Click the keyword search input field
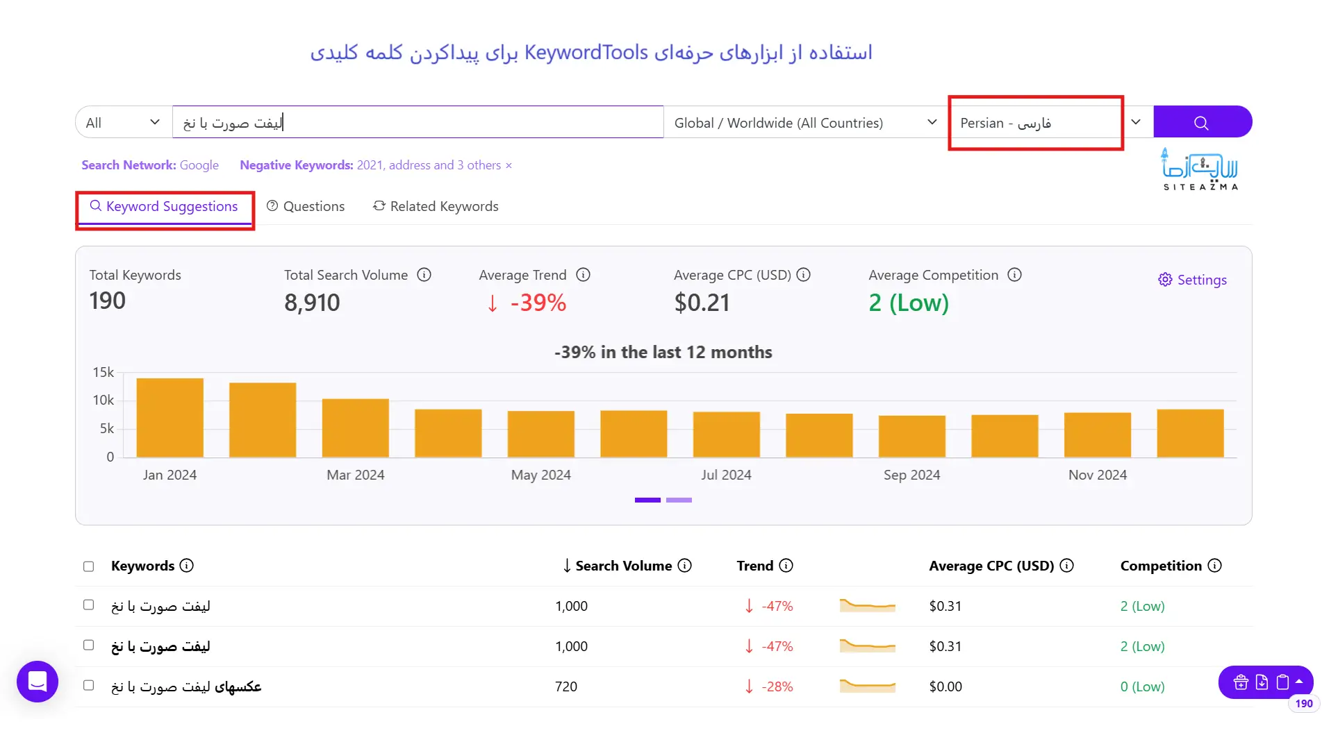Image resolution: width=1322 pixels, height=742 pixels. click(x=418, y=122)
